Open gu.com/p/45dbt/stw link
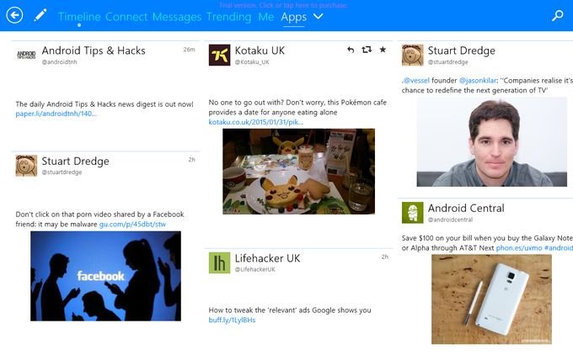This screenshot has height=360, width=573. [x=132, y=224]
